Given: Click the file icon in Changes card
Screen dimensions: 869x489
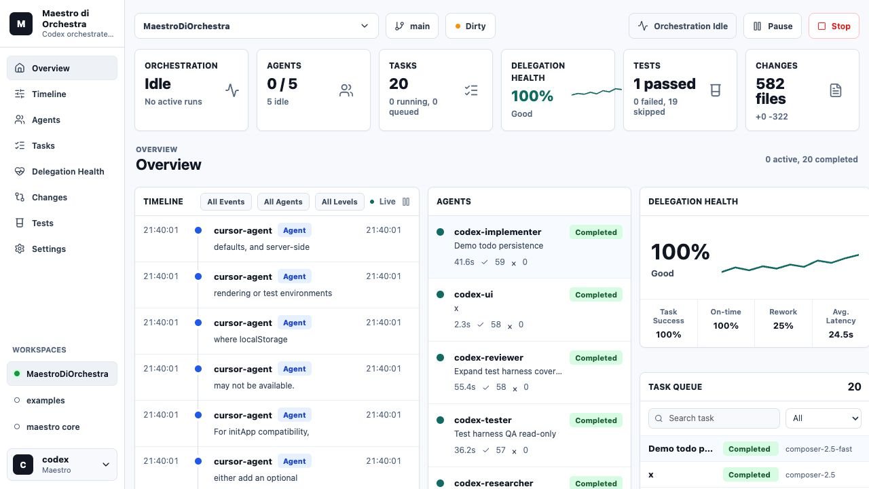Looking at the screenshot, I should click(836, 90).
